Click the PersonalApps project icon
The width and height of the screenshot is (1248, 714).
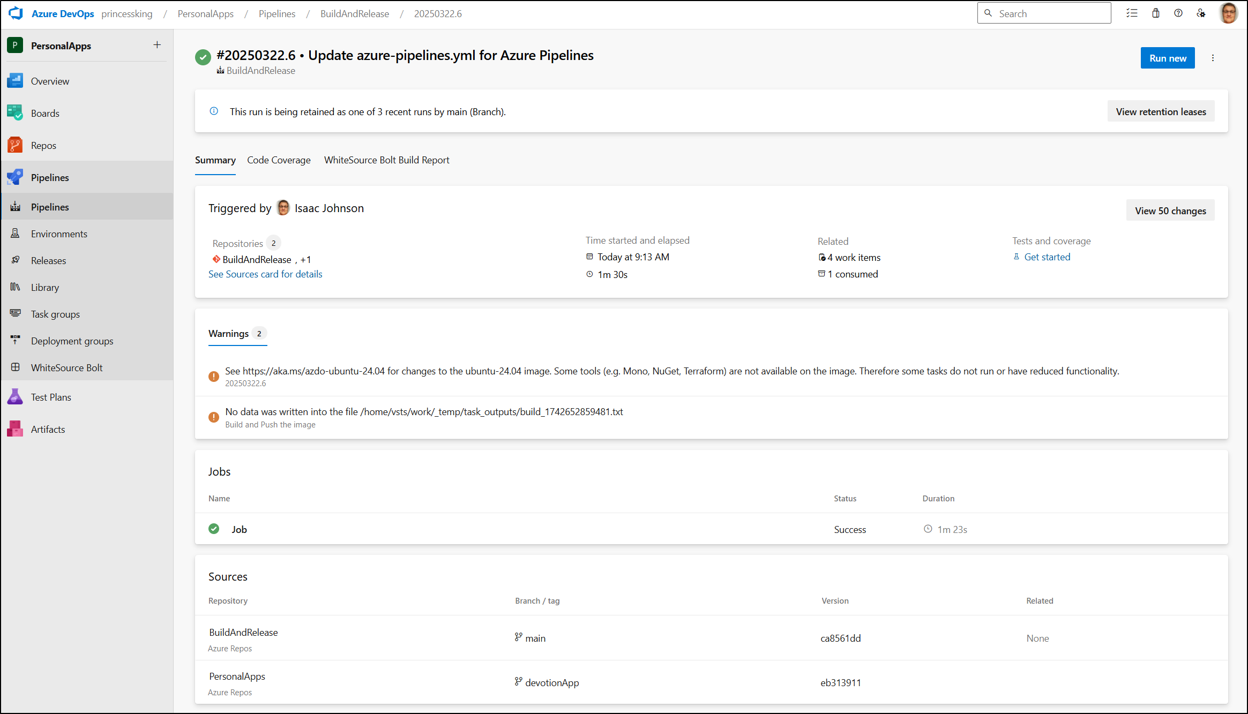15,46
